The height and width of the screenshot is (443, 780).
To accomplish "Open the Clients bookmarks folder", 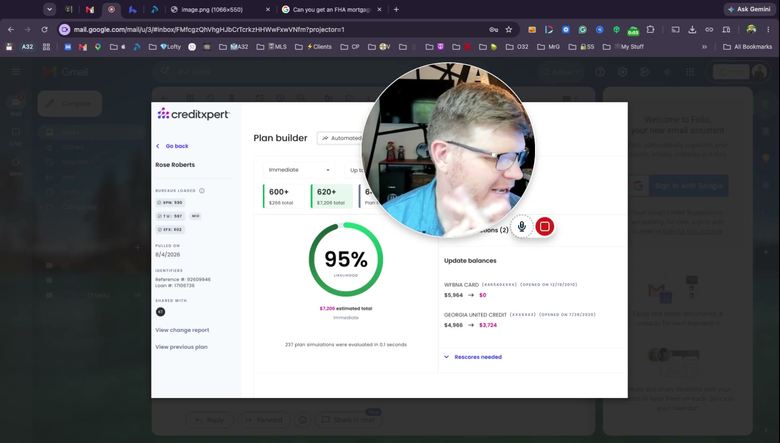I will [313, 47].
